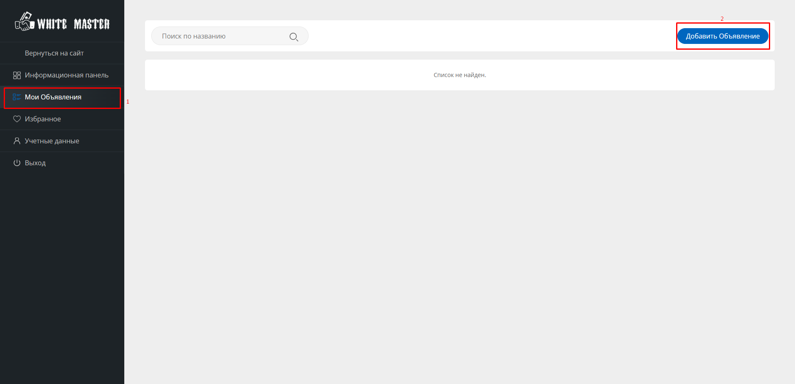Log out using the Выход label

35,163
